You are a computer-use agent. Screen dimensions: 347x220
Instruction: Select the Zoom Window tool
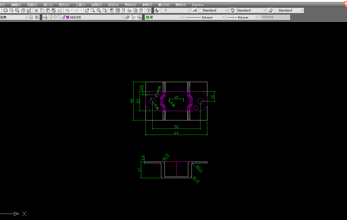click(x=99, y=10)
